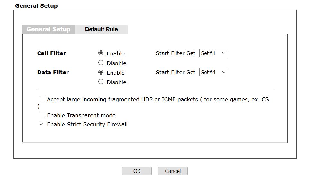Check Accept large incoming fragmented packets
The image size is (314, 184).
coord(41,99)
